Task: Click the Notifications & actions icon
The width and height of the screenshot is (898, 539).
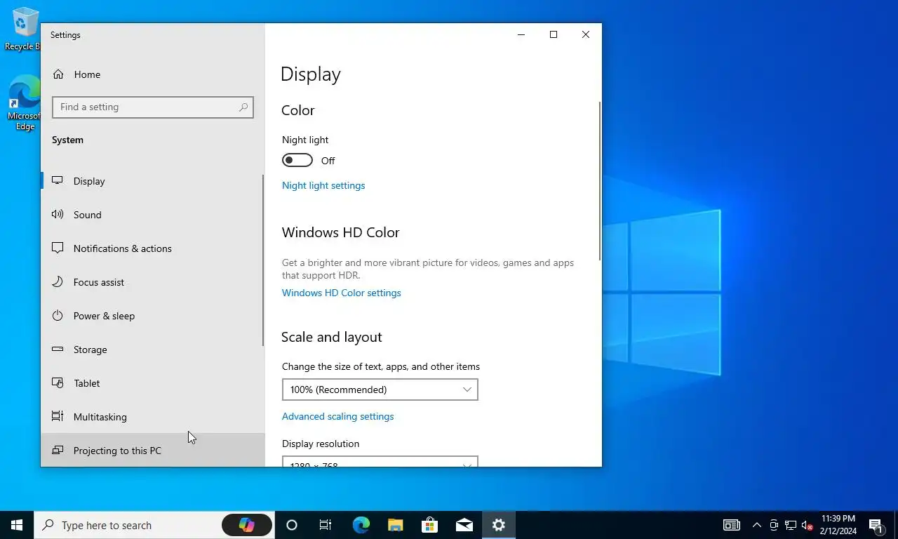Action: click(x=58, y=248)
